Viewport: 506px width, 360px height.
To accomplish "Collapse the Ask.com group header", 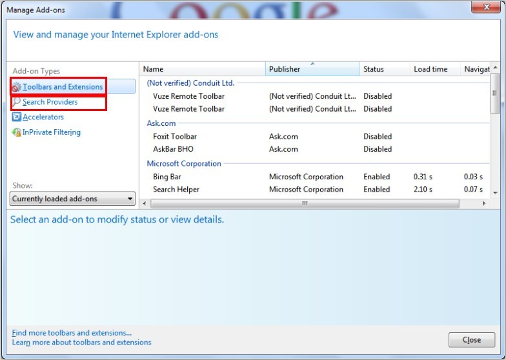I will (x=161, y=123).
